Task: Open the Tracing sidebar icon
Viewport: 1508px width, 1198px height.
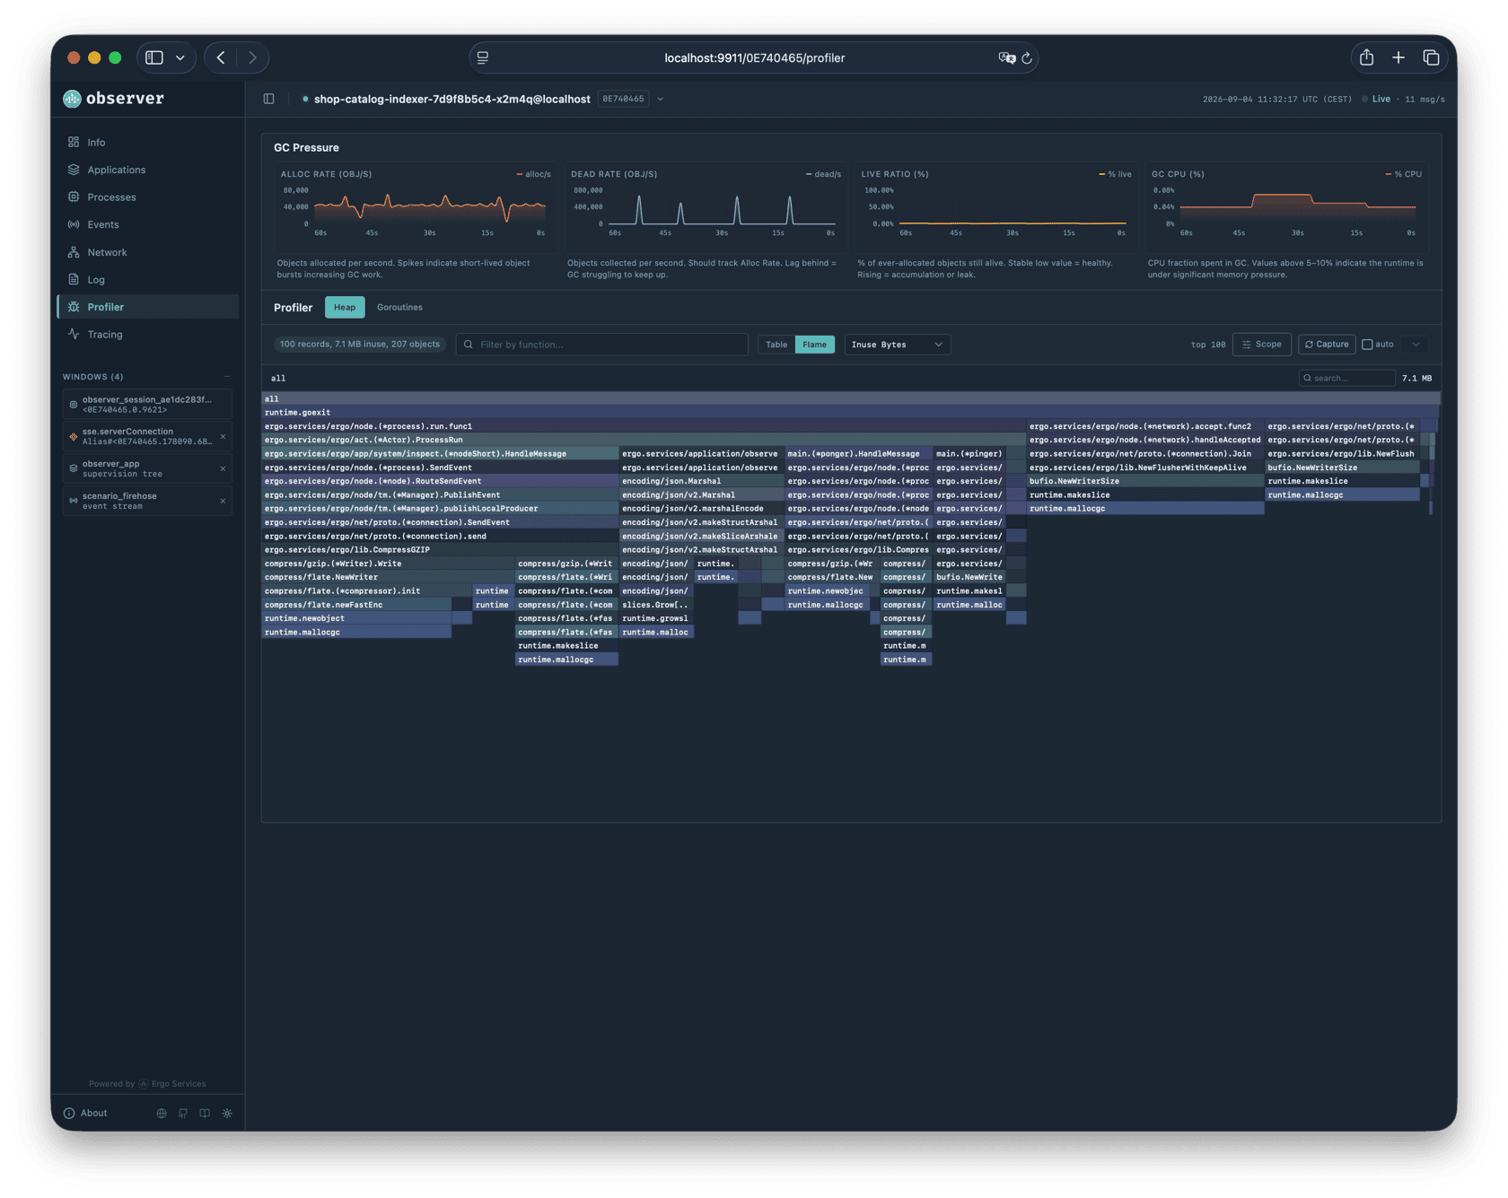Action: point(74,334)
